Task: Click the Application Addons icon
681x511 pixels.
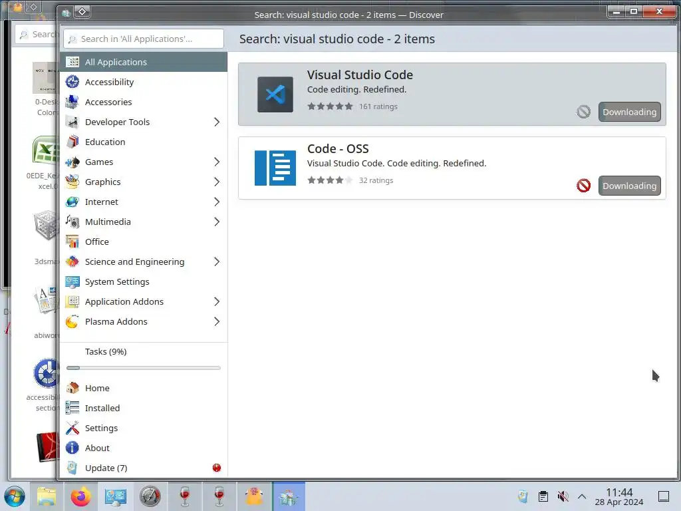Action: [72, 302]
